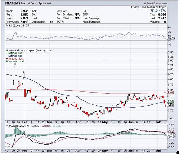Viewport: 179px width, 154px height.
Task: Click the Next Earnings label
Action: coord(91,22)
